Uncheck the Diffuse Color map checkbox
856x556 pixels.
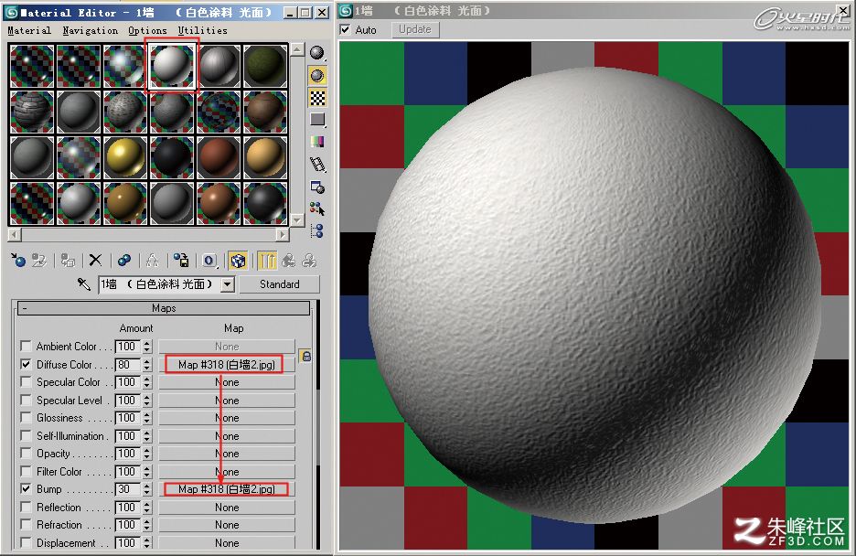26,364
